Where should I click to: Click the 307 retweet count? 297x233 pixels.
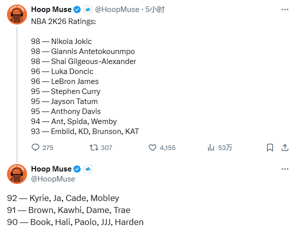coord(106,148)
